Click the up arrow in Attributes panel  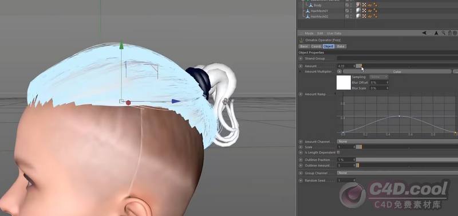436,33
